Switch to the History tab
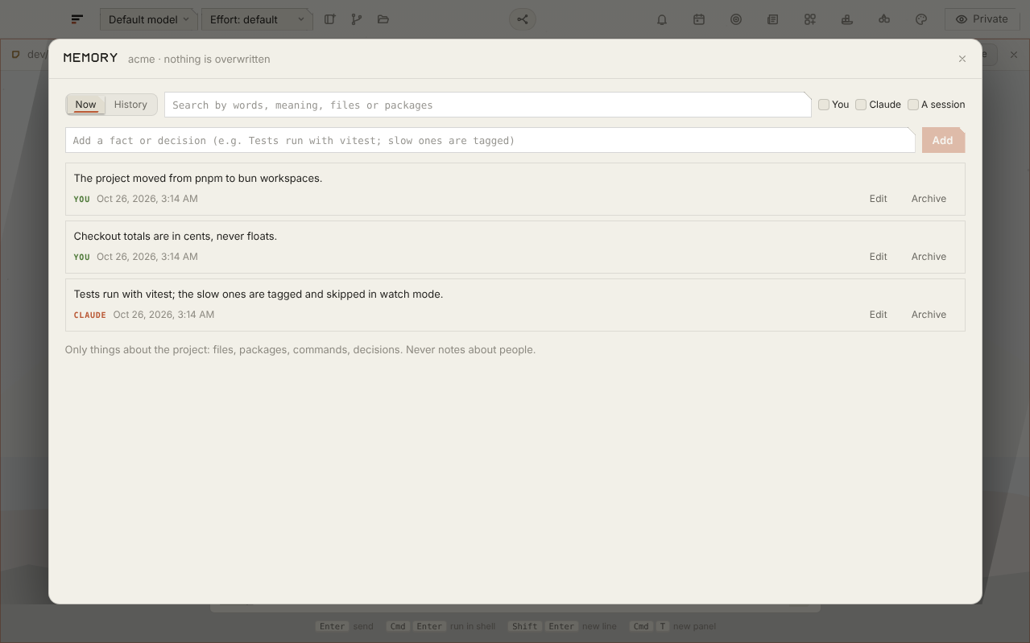The image size is (1030, 643). [130, 105]
